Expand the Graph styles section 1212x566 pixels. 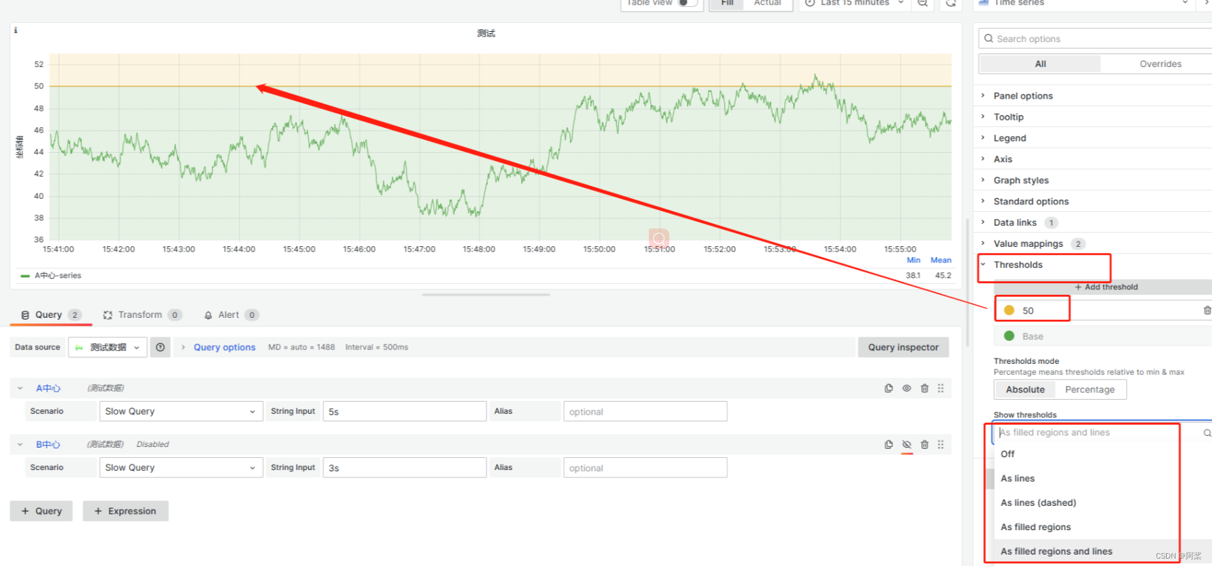coord(1020,181)
